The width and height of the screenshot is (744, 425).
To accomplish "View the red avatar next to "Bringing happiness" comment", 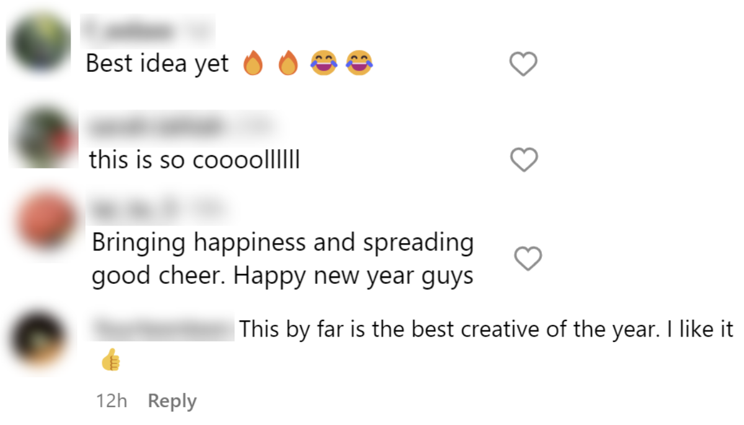I will click(46, 220).
